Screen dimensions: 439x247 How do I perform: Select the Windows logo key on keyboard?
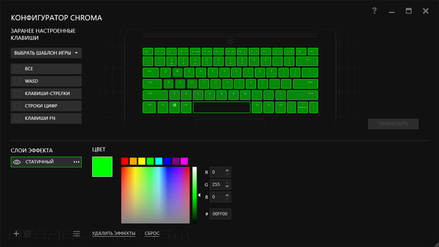tap(174, 107)
